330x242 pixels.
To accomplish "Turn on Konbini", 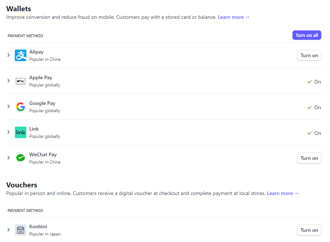I will point(309,230).
